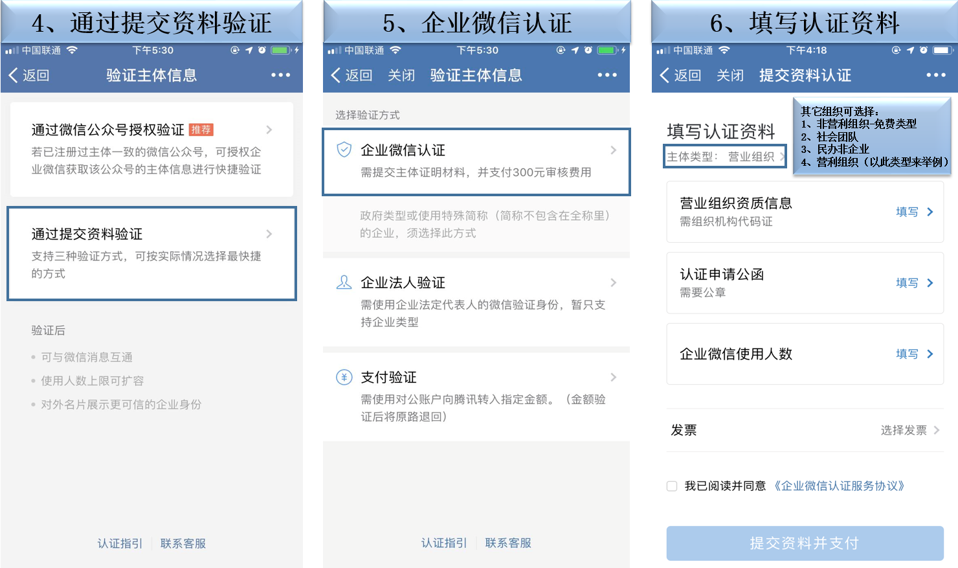The height and width of the screenshot is (568, 958).
Task: Click the 选择验证方式 section label
Action: point(368,115)
